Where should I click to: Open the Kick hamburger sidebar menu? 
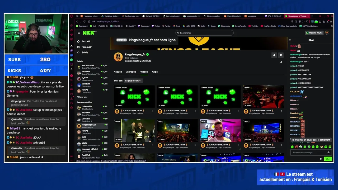pyautogui.click(x=79, y=33)
